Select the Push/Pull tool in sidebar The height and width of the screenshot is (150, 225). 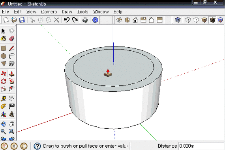pyautogui.click(x=11, y=74)
